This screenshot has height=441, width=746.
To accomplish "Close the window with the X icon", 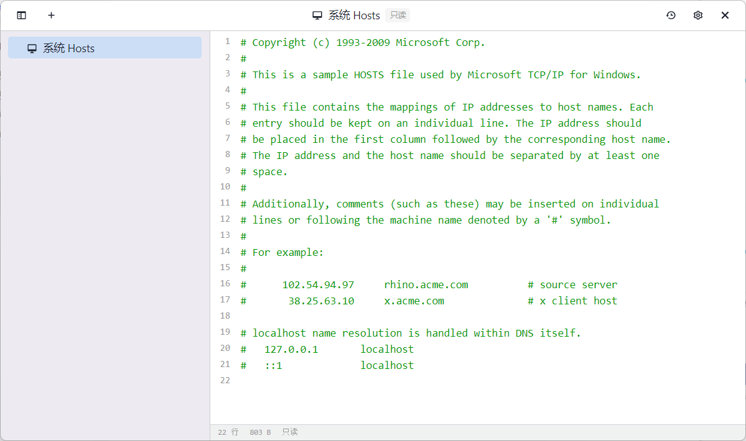I will tap(725, 16).
